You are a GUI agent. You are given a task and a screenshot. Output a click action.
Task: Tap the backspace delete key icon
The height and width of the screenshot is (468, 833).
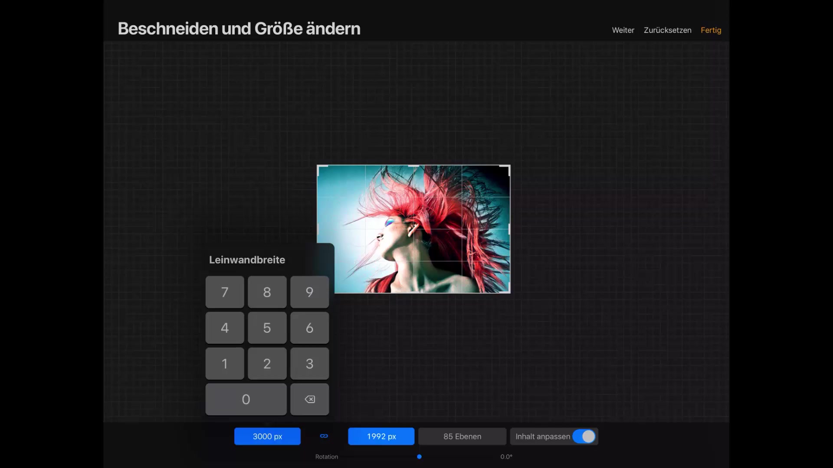click(x=309, y=399)
